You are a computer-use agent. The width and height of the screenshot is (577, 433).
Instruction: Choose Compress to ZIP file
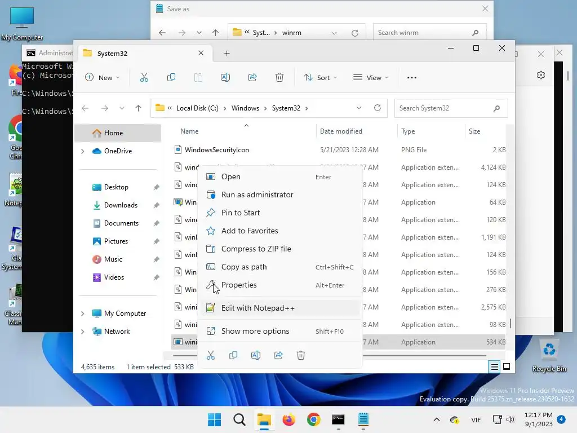coord(280,249)
